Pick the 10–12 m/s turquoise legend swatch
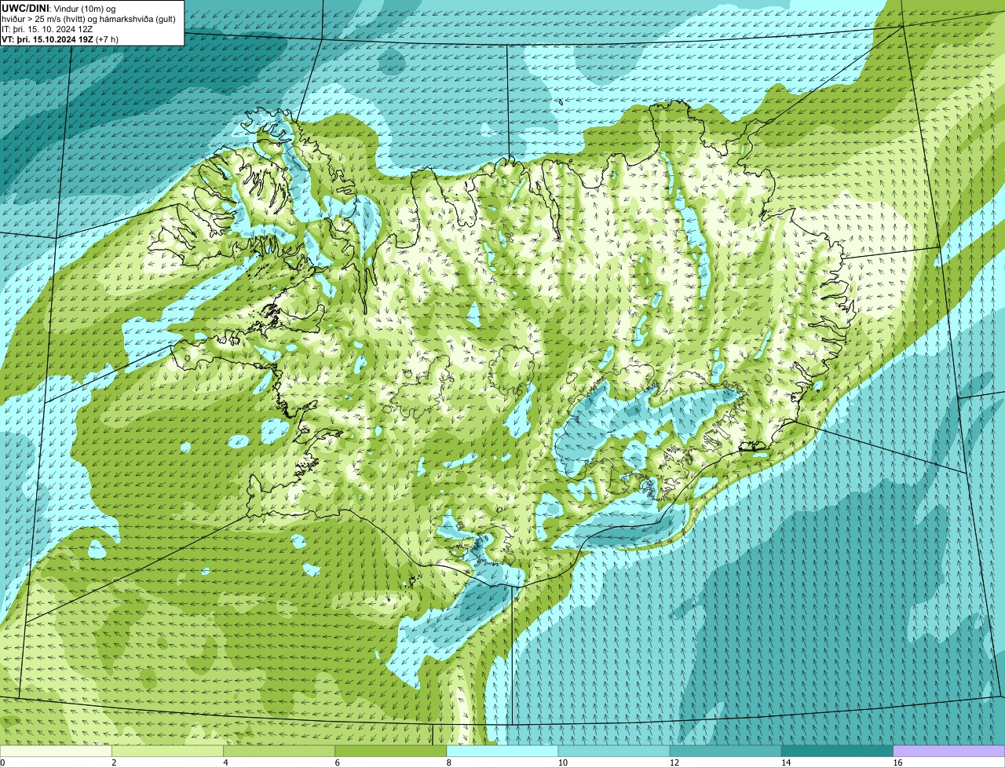1005x768 pixels. (614, 751)
